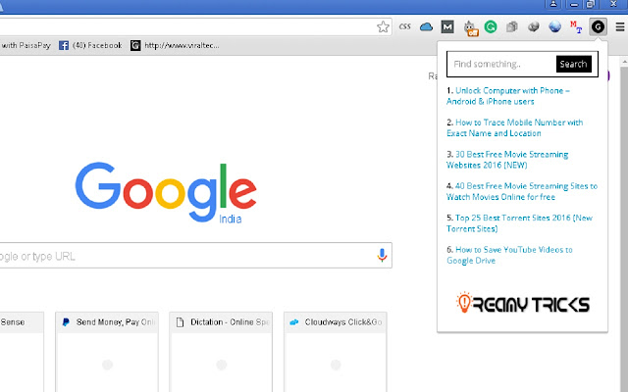This screenshot has width=628, height=392.
Task: Click the user profile button in title bar
Action: click(x=553, y=4)
